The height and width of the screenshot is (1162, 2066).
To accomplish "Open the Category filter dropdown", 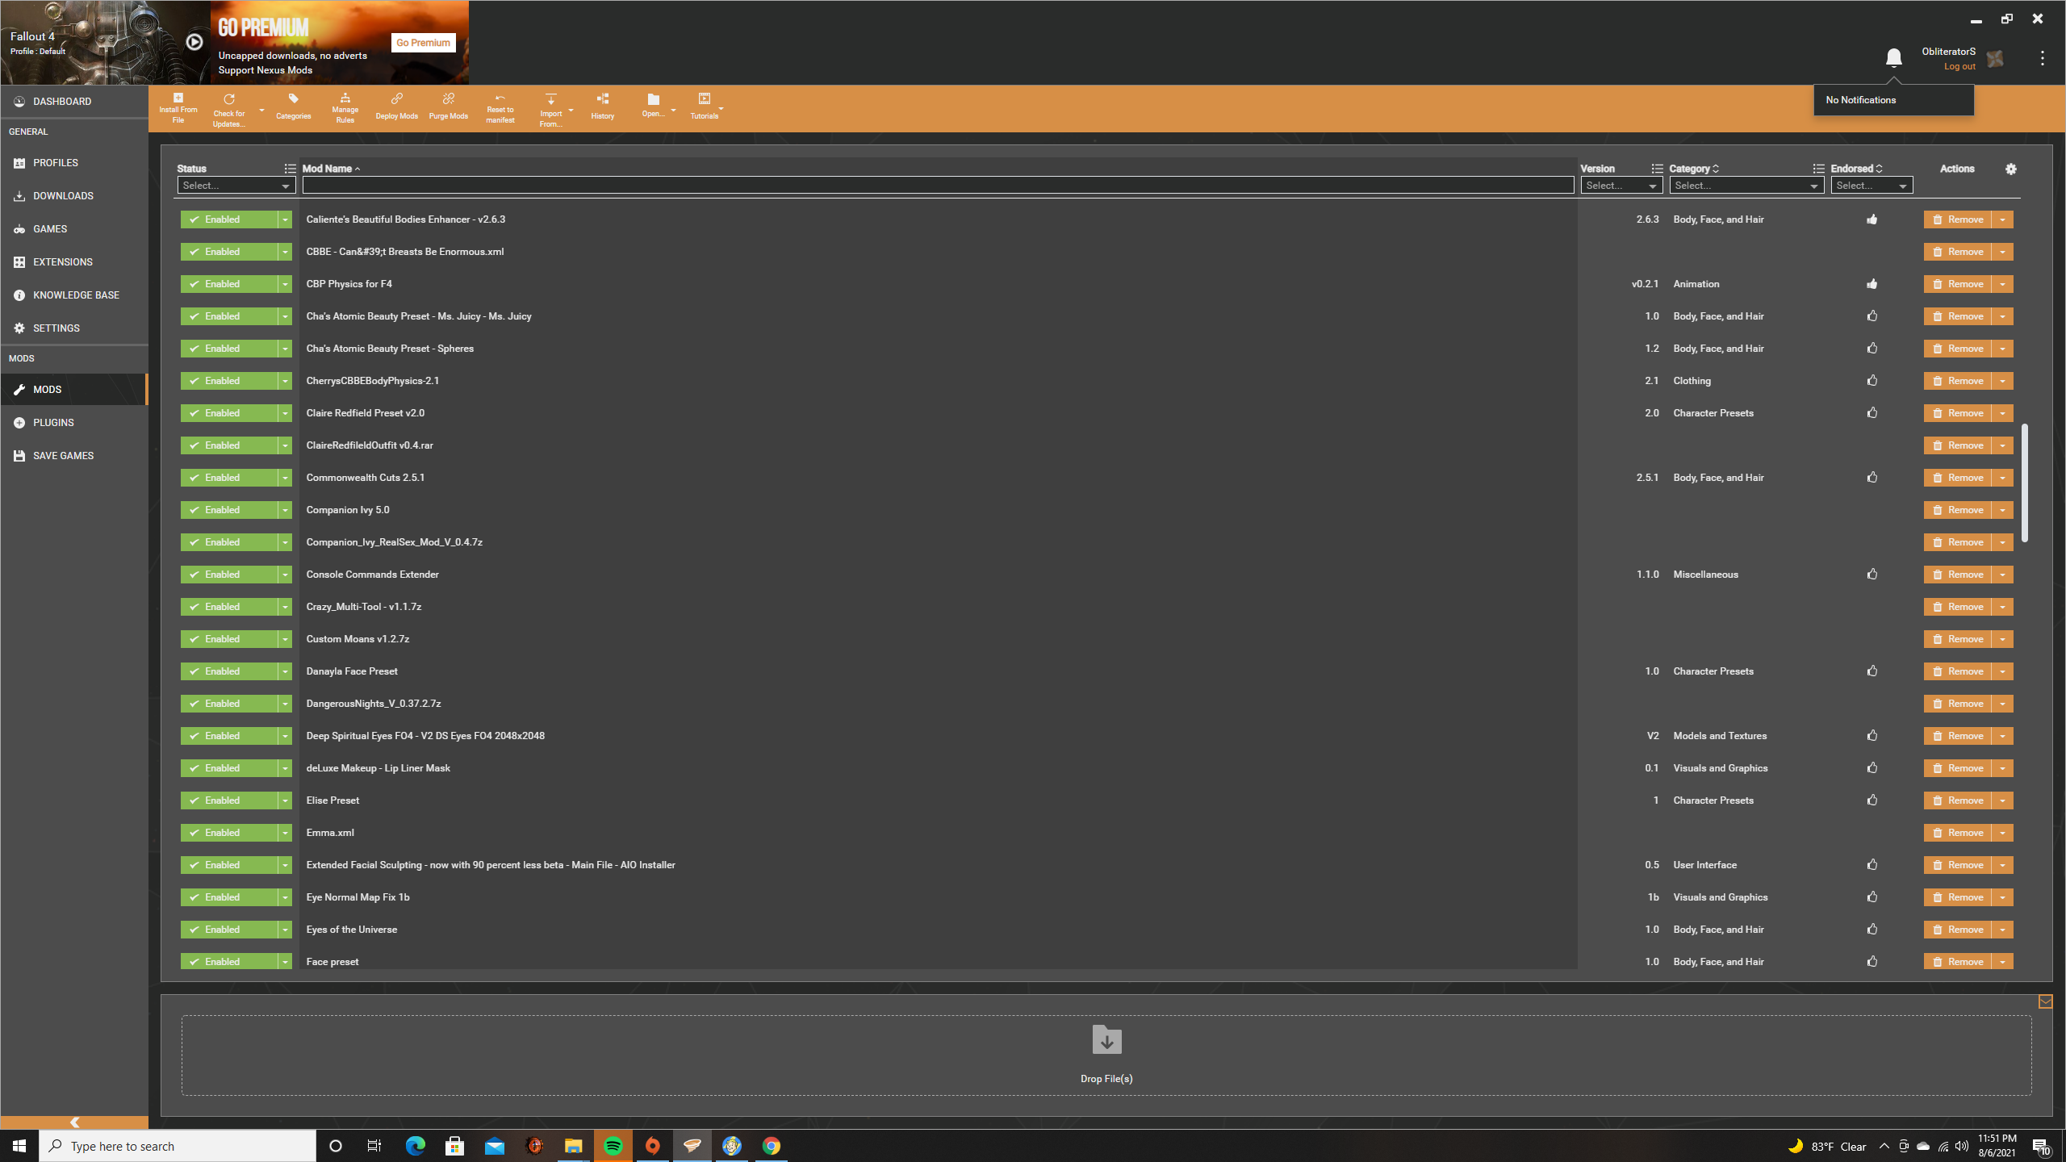I will click(x=1746, y=186).
